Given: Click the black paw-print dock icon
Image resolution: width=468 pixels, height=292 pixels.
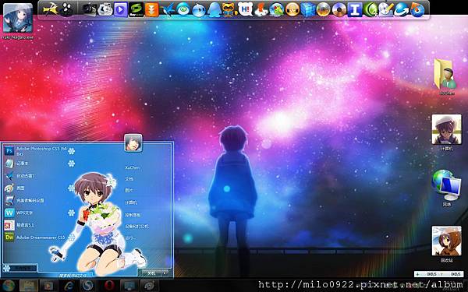Looking at the screenshot, I should [x=66, y=9].
